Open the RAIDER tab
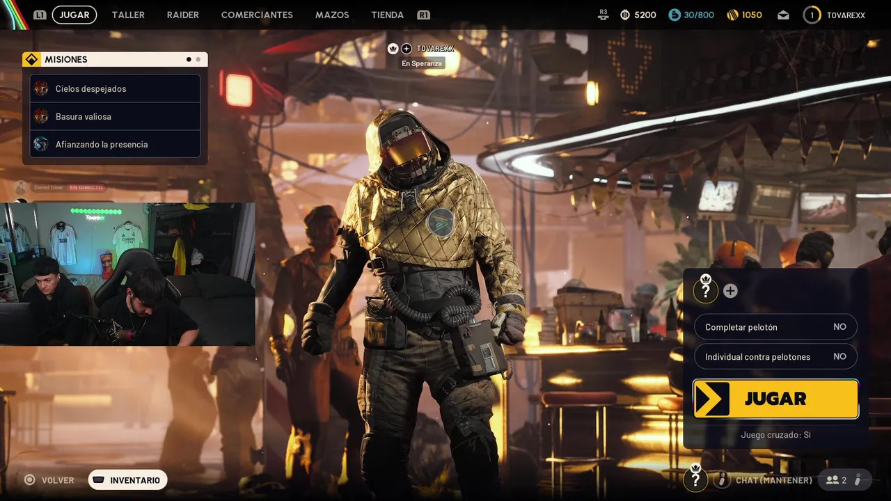 click(183, 15)
